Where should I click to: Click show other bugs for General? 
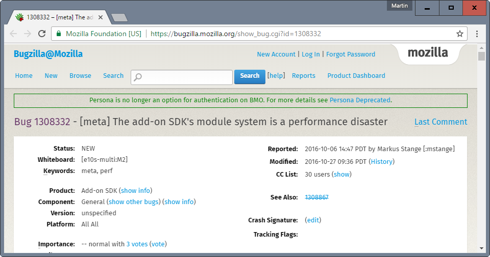click(x=133, y=202)
